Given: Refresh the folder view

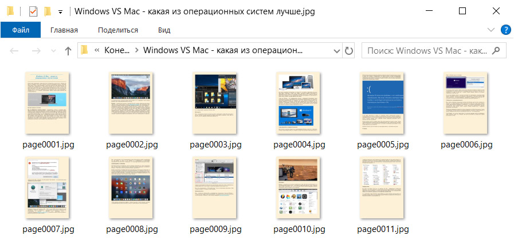Looking at the screenshot, I should coord(349,51).
